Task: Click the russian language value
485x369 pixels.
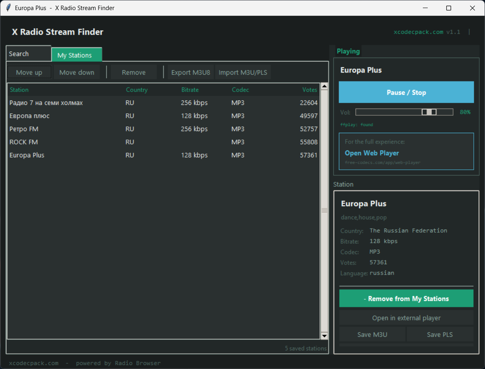Action: (382, 273)
